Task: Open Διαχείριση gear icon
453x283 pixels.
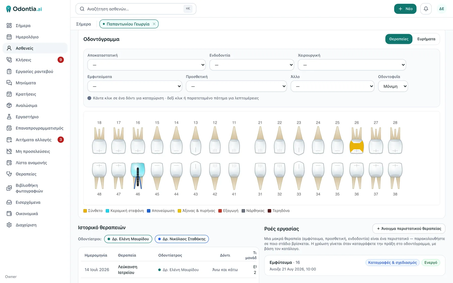Action: click(9, 225)
